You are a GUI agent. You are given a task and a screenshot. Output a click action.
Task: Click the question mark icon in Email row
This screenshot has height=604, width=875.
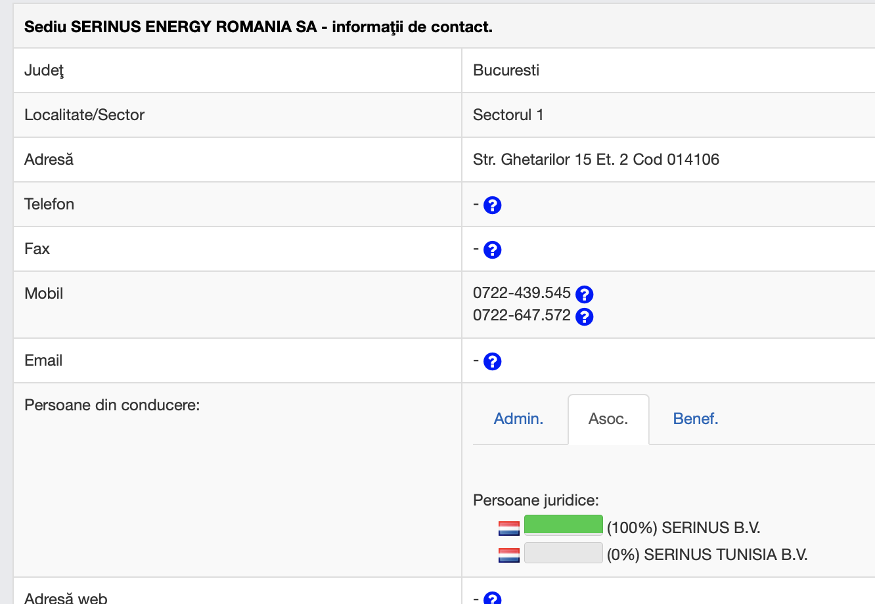pyautogui.click(x=492, y=362)
